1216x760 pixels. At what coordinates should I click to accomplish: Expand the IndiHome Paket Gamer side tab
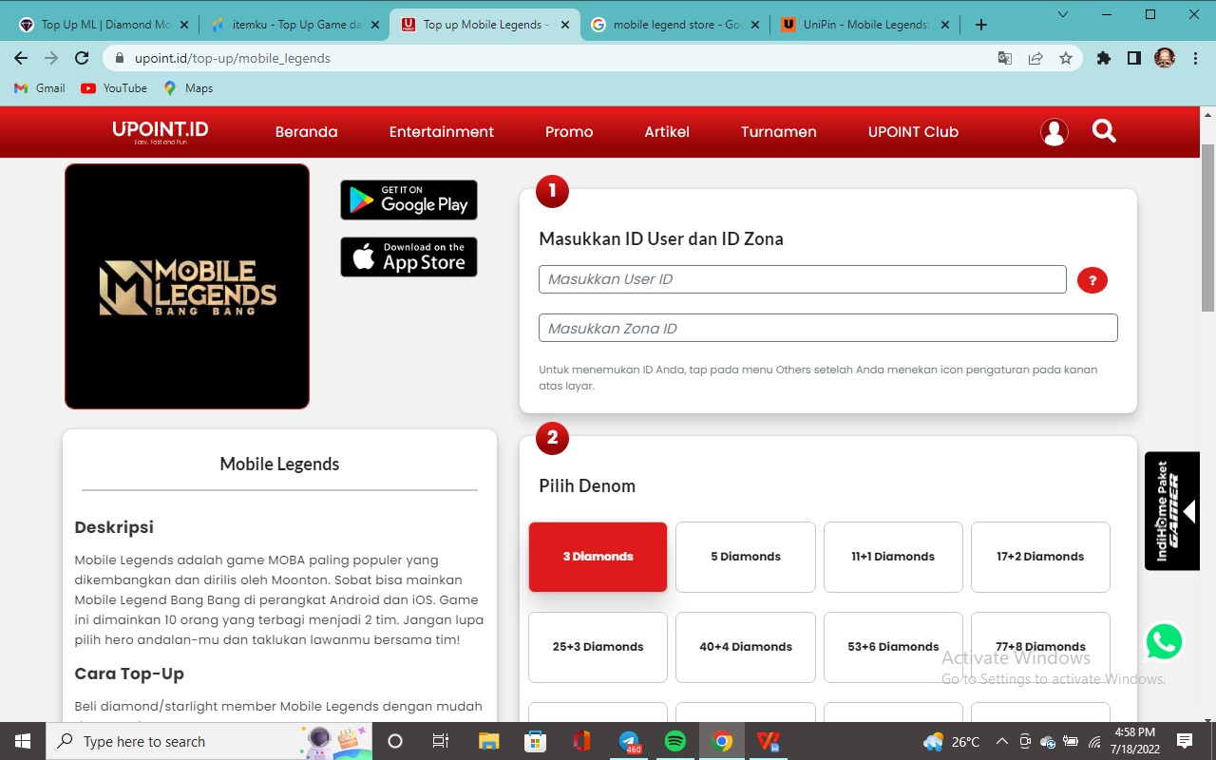[1172, 511]
